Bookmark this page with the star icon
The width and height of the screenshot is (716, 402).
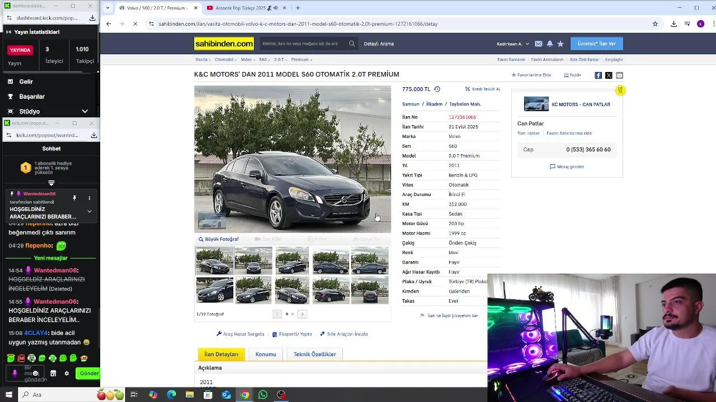tap(655, 24)
